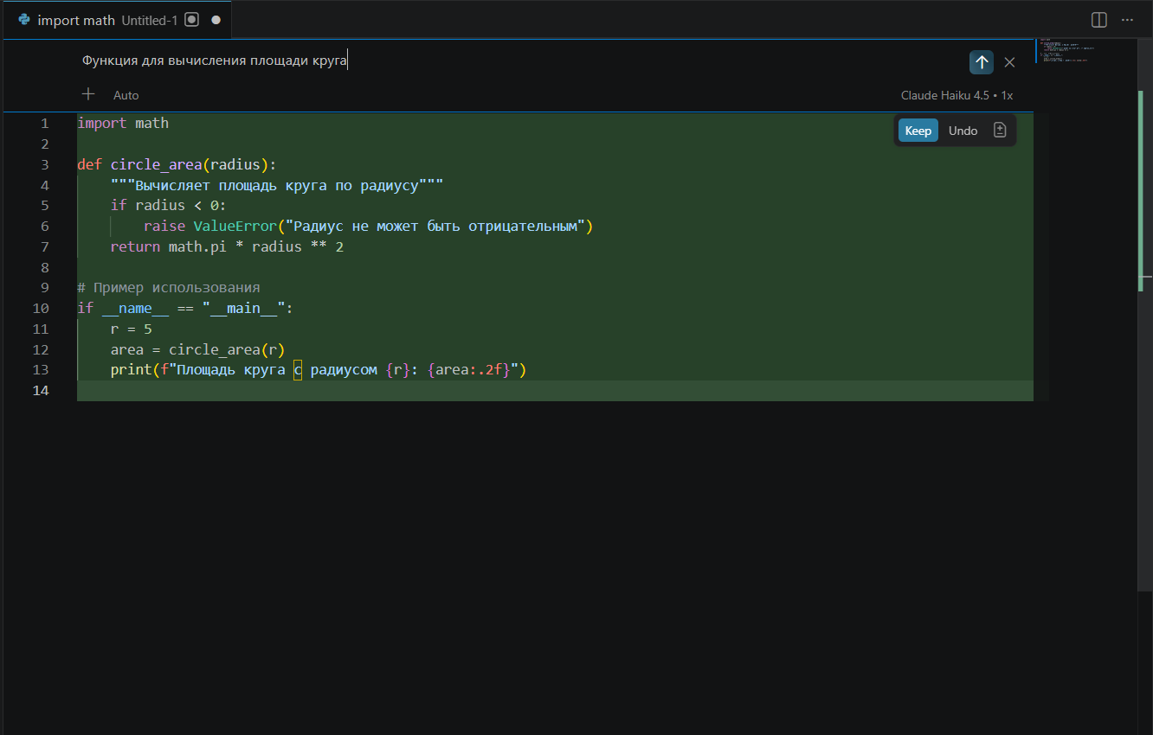
Task: Click 'ValueError' in the raise statement
Action: (x=235, y=227)
